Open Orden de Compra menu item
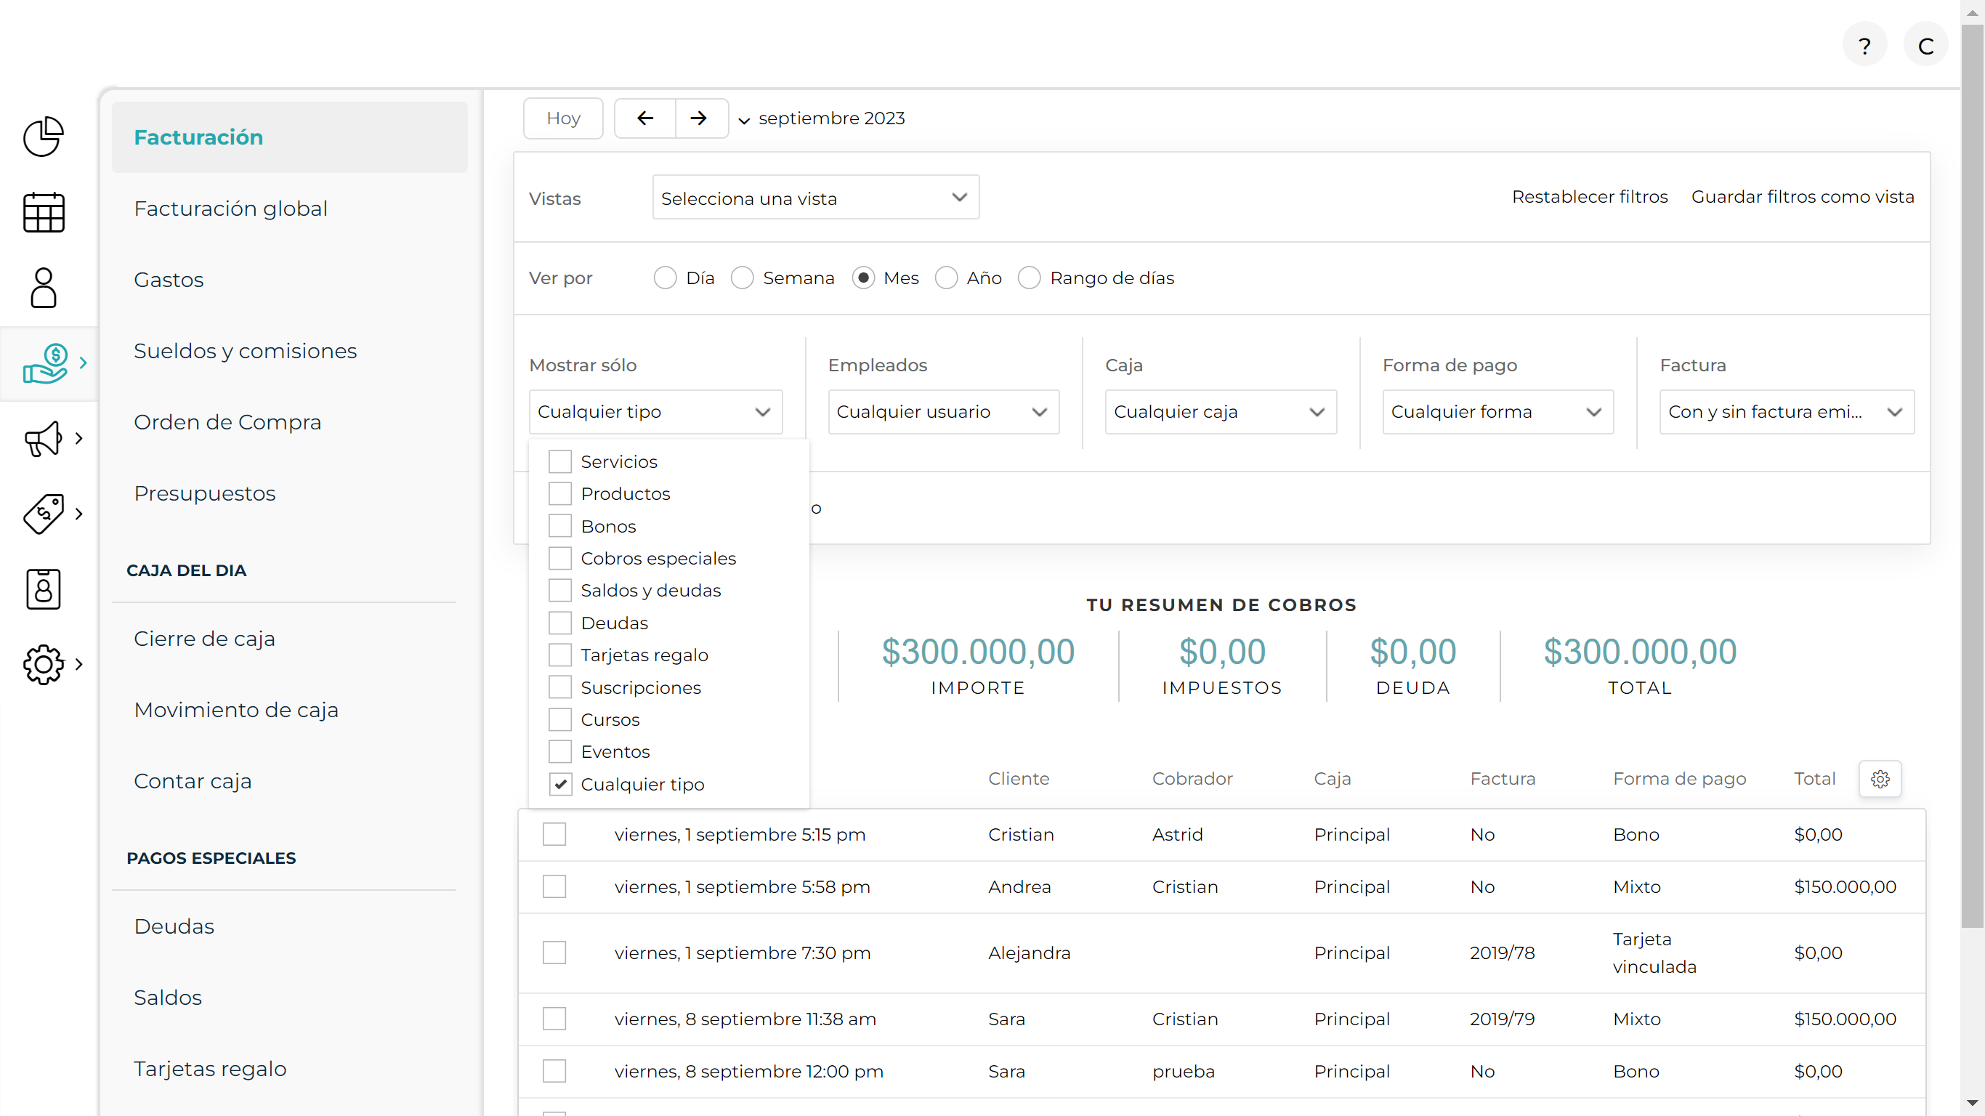Image resolution: width=1985 pixels, height=1116 pixels. click(227, 422)
